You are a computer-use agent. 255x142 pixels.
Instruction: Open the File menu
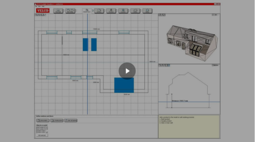[x=36, y=6]
